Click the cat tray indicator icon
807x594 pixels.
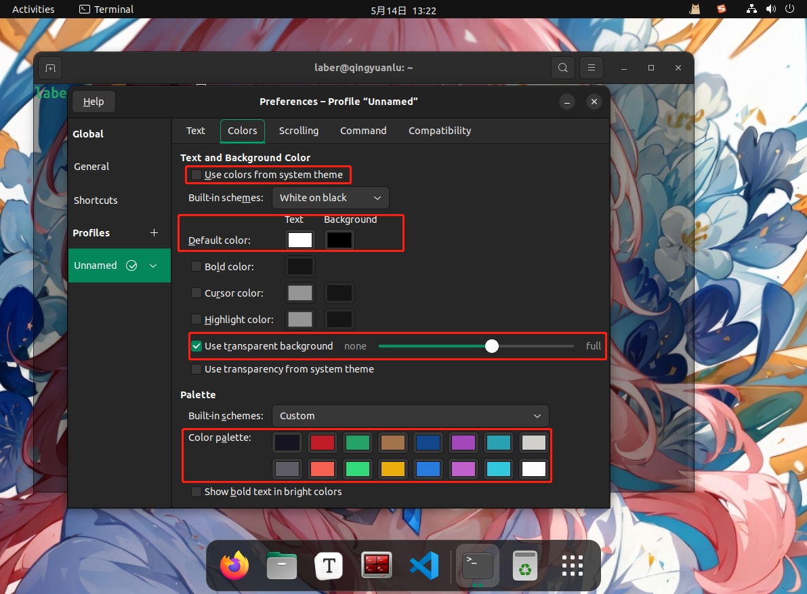pyautogui.click(x=695, y=9)
